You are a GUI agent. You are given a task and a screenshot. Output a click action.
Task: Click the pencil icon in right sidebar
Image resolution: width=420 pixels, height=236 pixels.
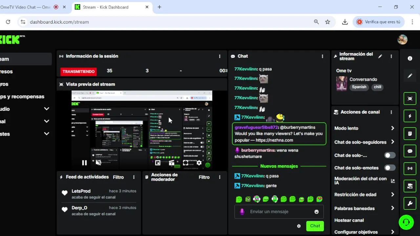click(x=410, y=76)
